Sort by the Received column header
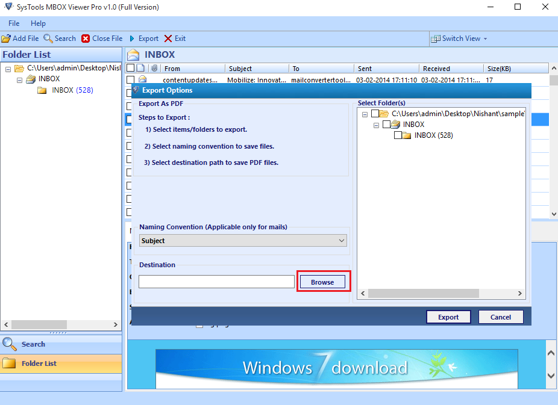The width and height of the screenshot is (558, 405). (451, 68)
